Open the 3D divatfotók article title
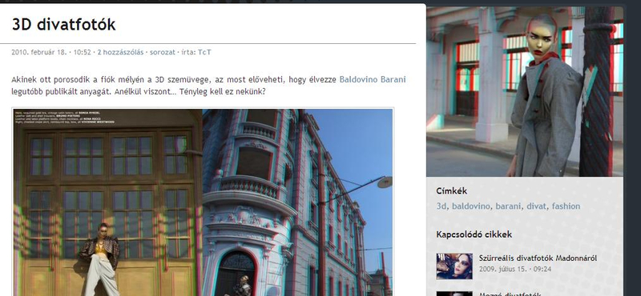Image resolution: width=641 pixels, height=296 pixels. 64,25
